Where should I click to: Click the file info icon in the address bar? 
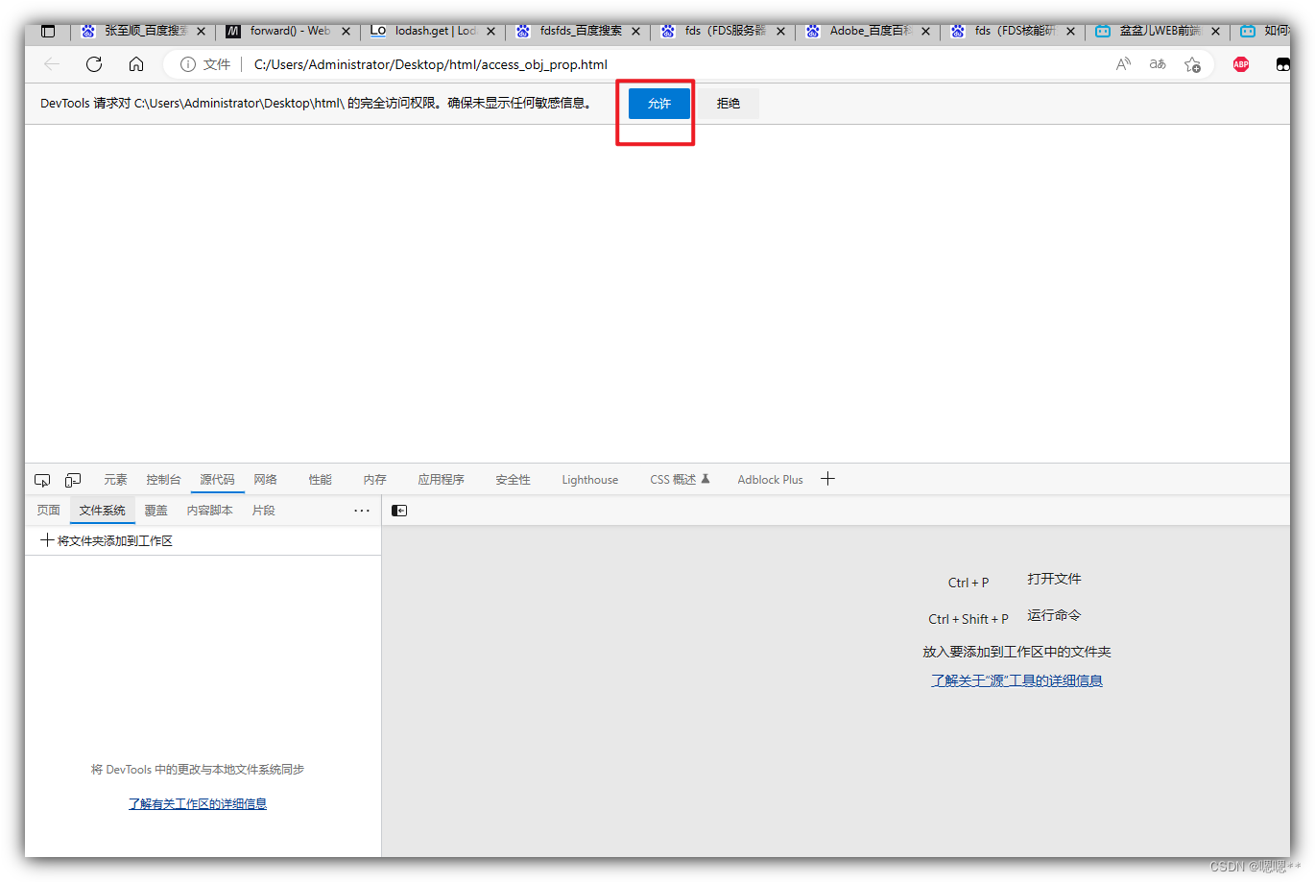click(188, 64)
